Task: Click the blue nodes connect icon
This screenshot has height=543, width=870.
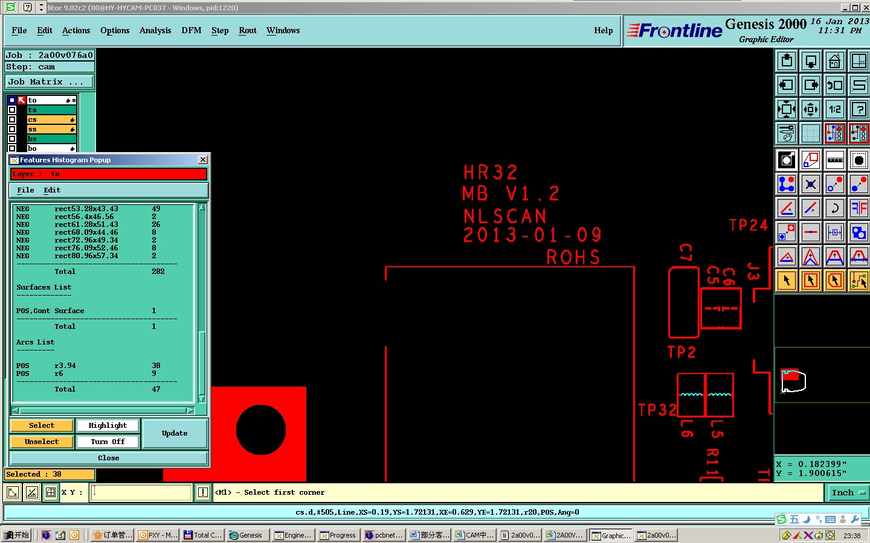Action: click(787, 184)
